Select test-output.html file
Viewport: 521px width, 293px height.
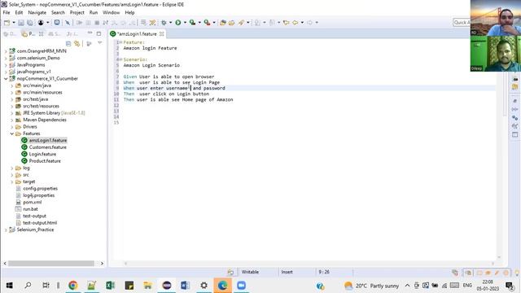pos(40,223)
